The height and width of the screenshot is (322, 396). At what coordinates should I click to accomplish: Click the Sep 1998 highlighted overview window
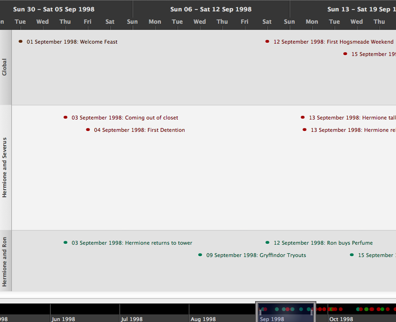coord(285,312)
